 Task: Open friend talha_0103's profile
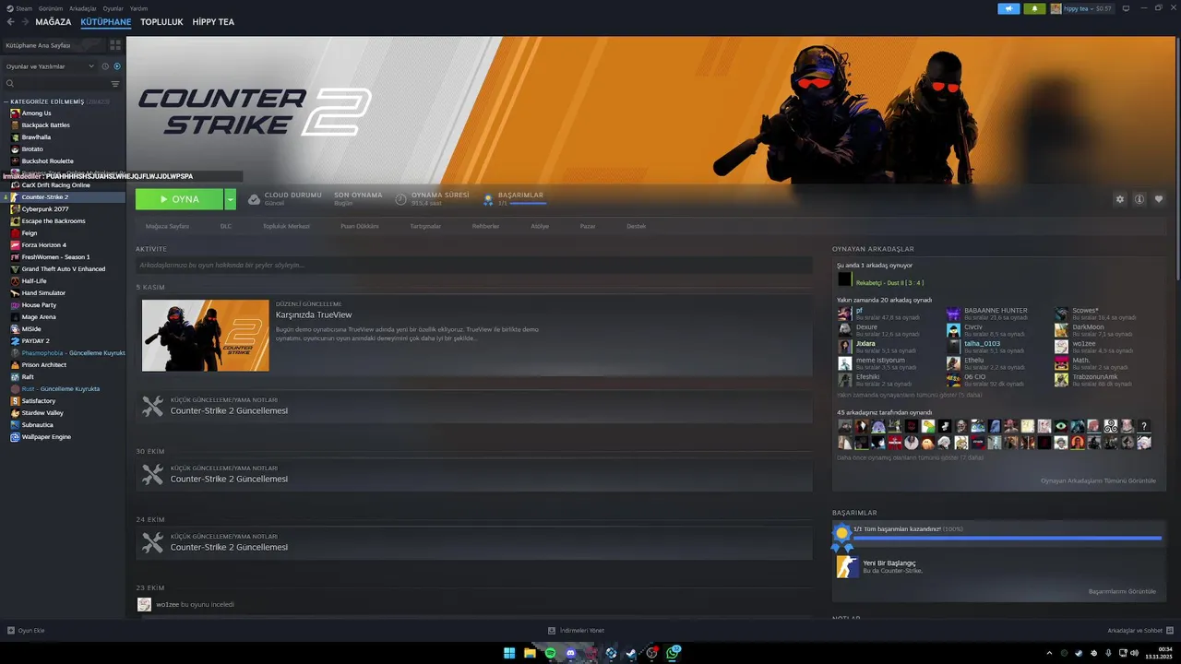pos(982,344)
